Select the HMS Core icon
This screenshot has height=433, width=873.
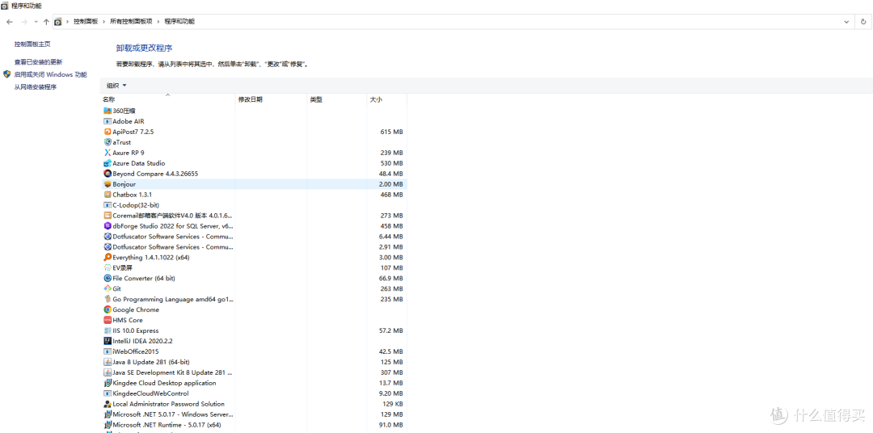point(108,320)
